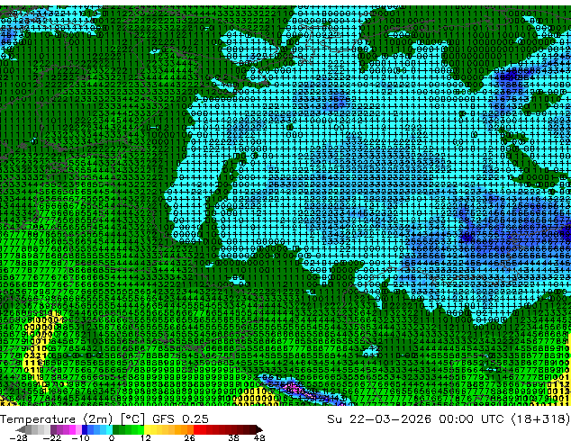The width and height of the screenshot is (571, 441).
Task: Click the 'GFS 0.25' model label
Action: 180,419
